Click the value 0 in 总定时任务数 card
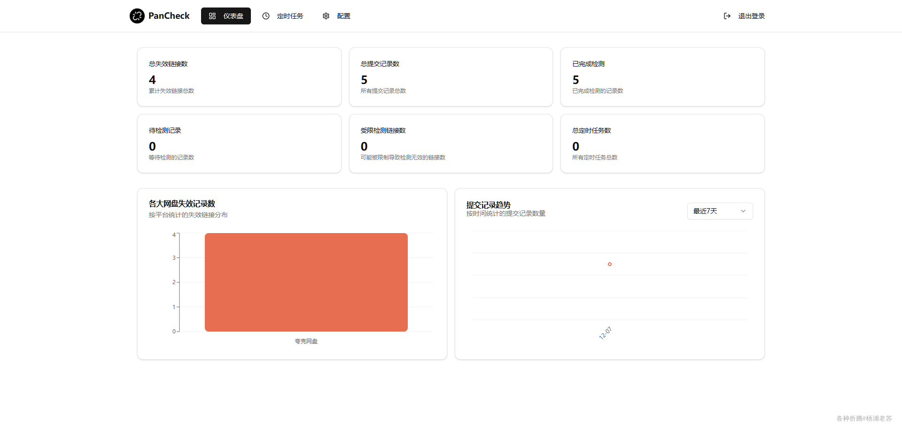This screenshot has width=902, height=431. pos(575,146)
